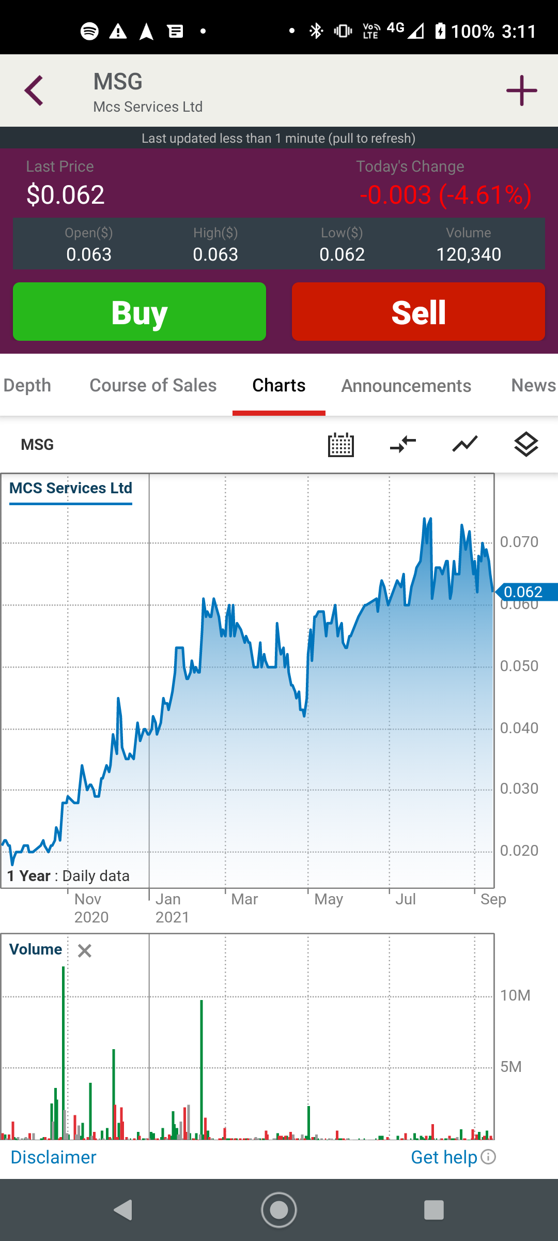Tap the Last Price value $0.062

pyautogui.click(x=66, y=195)
